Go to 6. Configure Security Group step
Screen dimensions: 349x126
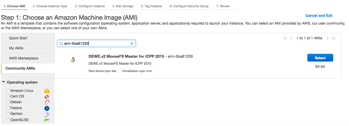pos(189,6)
